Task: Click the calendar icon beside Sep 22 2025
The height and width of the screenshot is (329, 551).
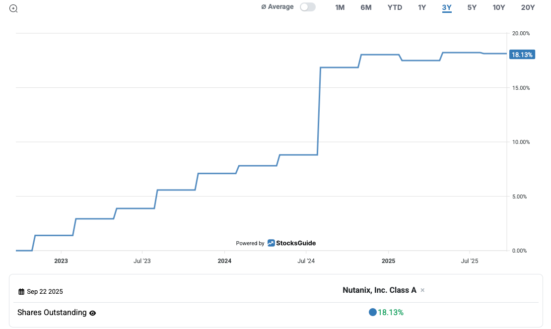Action: coord(21,292)
